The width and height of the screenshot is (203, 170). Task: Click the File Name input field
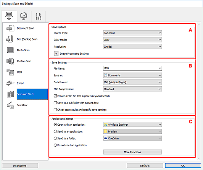(x=132, y=68)
